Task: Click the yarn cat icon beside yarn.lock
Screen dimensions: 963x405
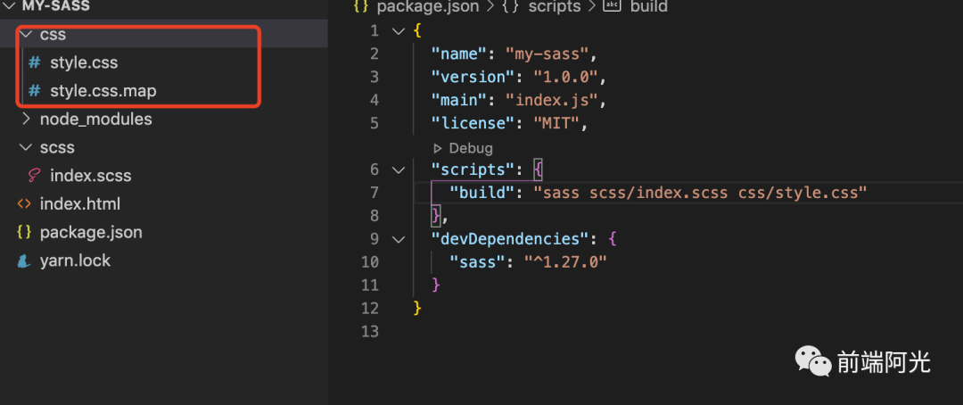Action: coord(25,260)
